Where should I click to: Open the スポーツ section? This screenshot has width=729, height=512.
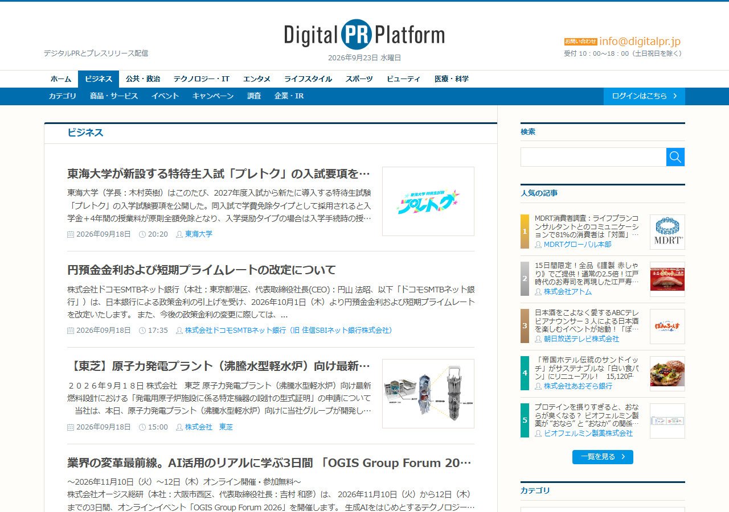coord(359,79)
